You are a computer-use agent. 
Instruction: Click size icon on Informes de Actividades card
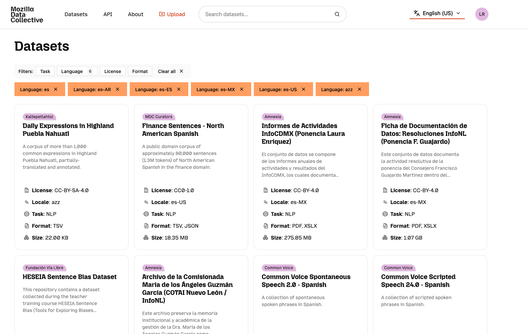pyautogui.click(x=266, y=238)
